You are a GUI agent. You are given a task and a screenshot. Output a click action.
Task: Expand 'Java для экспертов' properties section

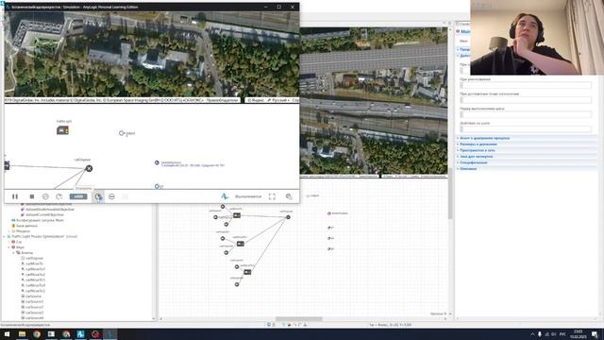[x=476, y=157]
